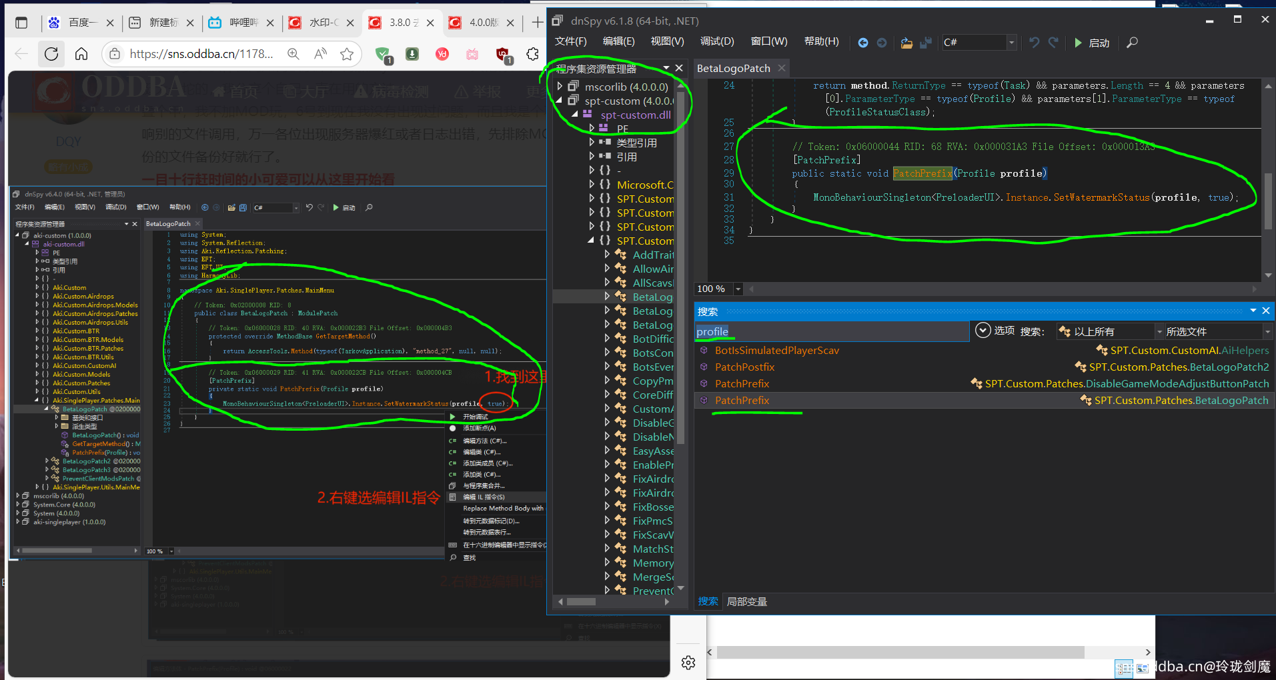Open dnSpy search via magnifier icon
The width and height of the screenshot is (1276, 680).
[1132, 43]
